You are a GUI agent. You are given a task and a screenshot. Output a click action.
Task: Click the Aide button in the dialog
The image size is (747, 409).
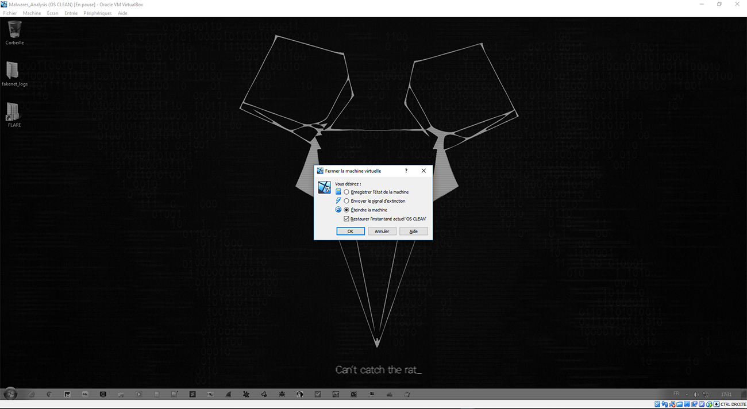click(414, 231)
